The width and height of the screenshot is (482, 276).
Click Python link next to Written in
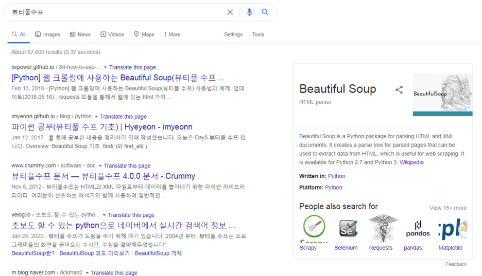pos(337,176)
